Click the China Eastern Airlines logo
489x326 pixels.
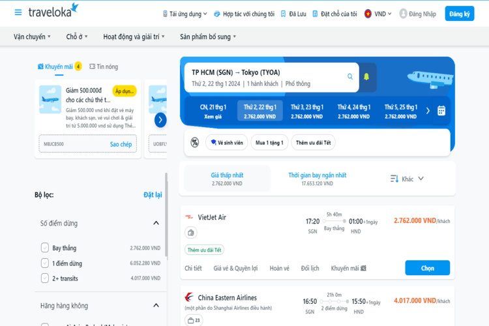(x=189, y=297)
